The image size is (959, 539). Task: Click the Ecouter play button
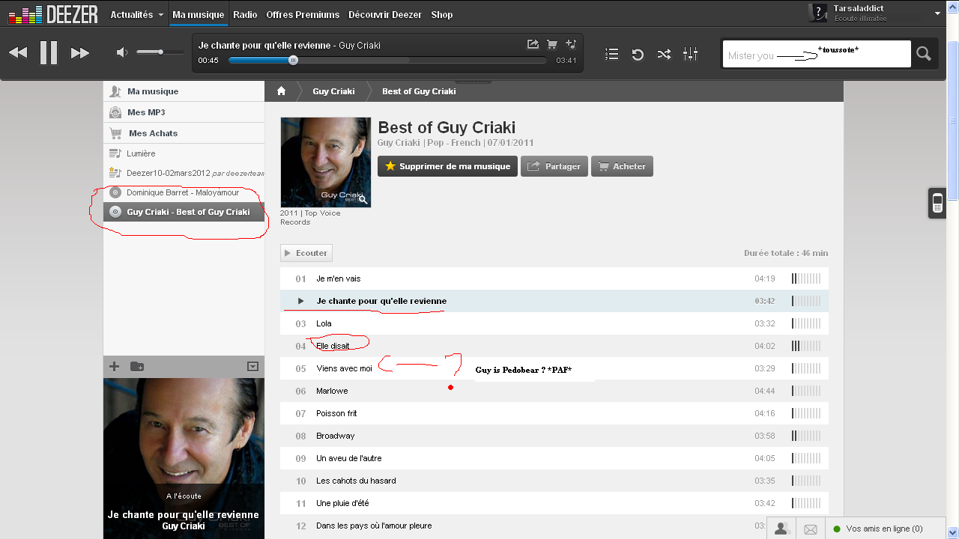click(x=306, y=253)
